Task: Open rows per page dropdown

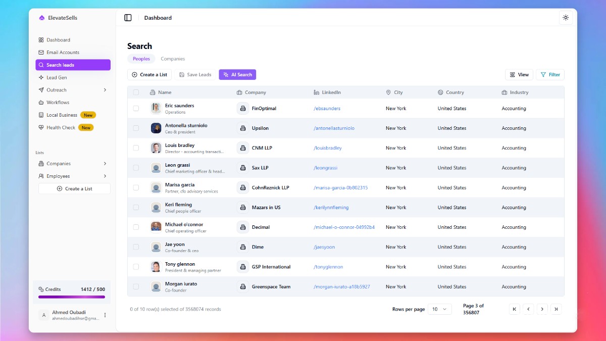Action: (x=439, y=309)
